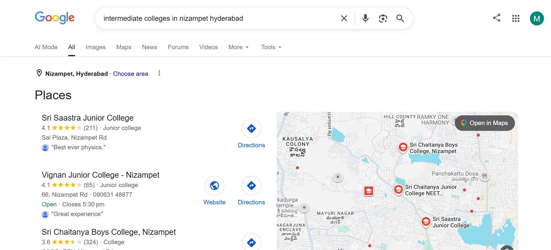Click Directions text for Vignan Junior College
The height and width of the screenshot is (250, 551).
pos(251,202)
